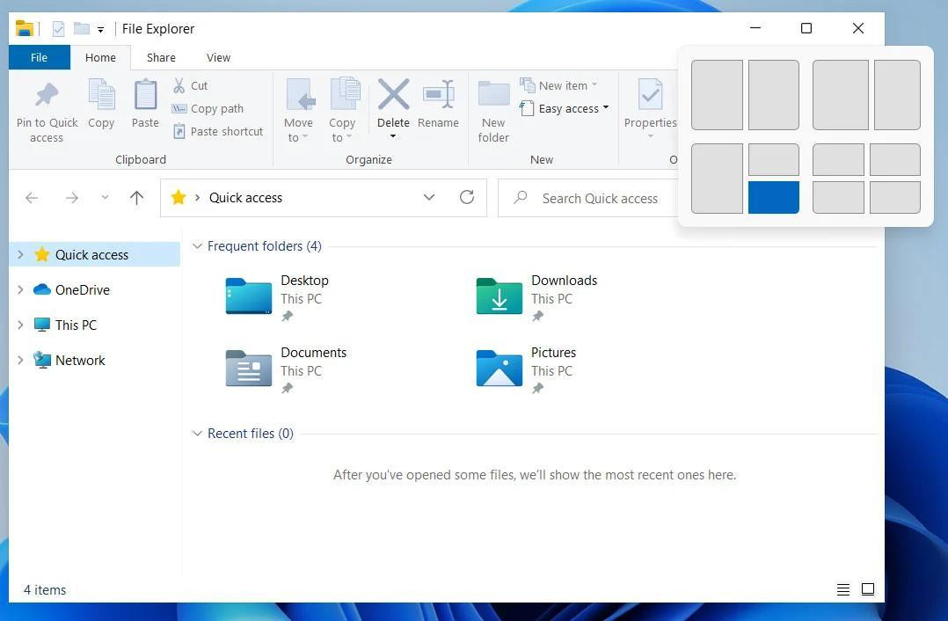Viewport: 948px width, 621px height.
Task: Create a New folder from the ribbon
Action: click(492, 107)
